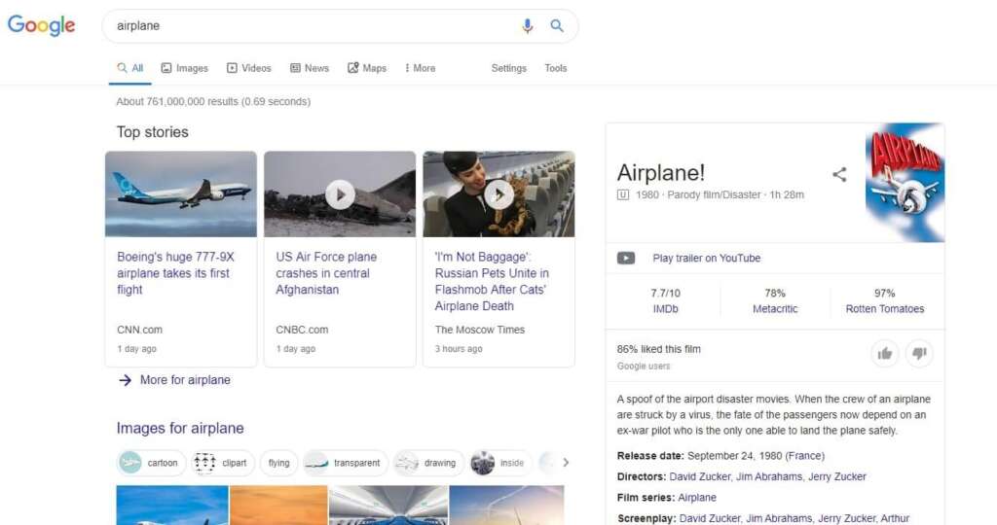Switch to the Images tab
The width and height of the screenshot is (997, 525).
184,68
